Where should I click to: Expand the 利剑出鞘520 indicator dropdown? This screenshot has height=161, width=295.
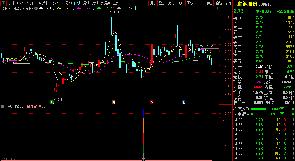click(2, 107)
